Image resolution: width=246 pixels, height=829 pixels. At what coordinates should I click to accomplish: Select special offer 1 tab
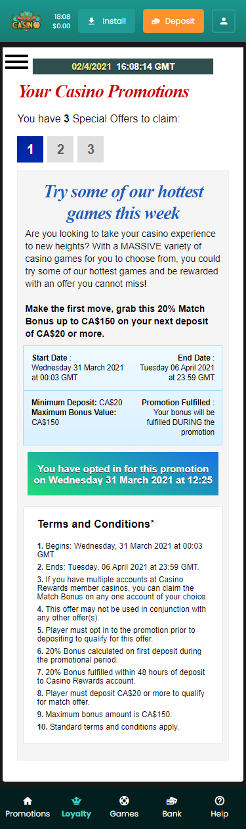coord(30,149)
